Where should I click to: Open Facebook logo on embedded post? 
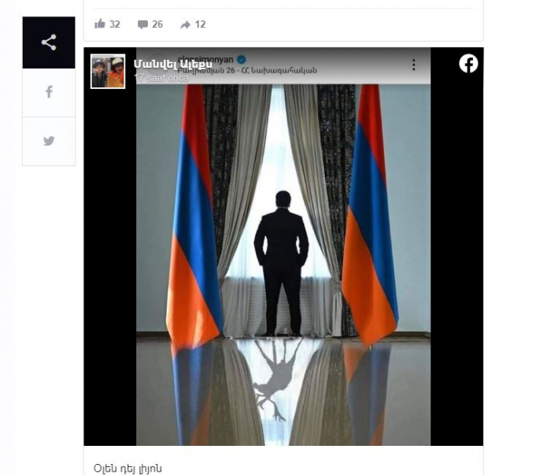click(x=468, y=64)
